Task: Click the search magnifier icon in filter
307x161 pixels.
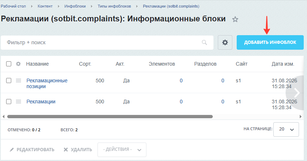Action: pos(204,42)
